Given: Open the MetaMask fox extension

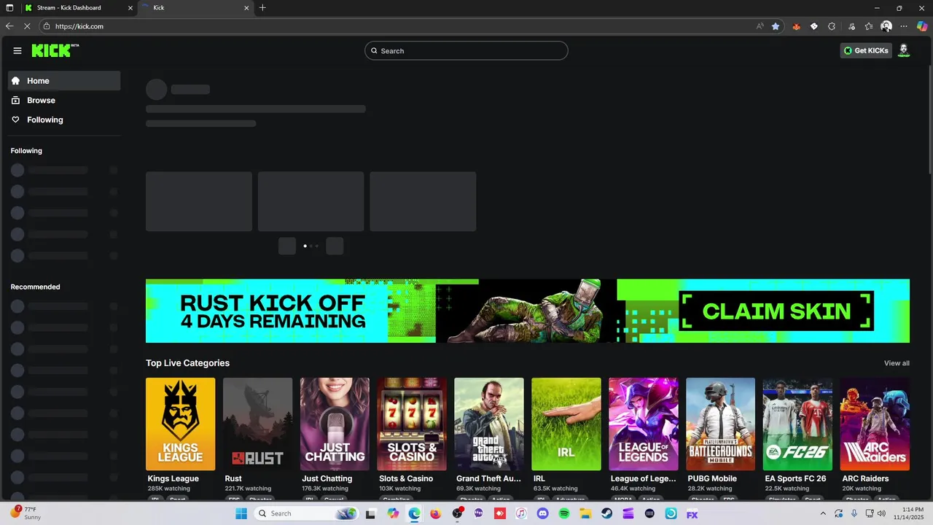Looking at the screenshot, I should [796, 26].
